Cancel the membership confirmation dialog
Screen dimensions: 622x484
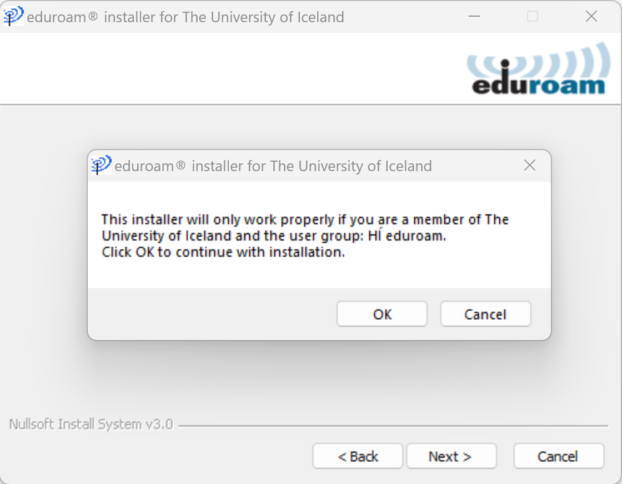(x=485, y=314)
